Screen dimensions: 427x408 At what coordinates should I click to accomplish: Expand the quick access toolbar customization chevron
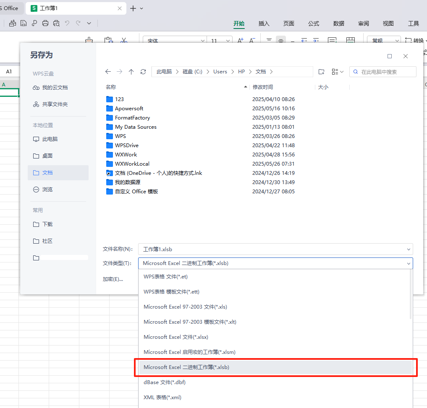89,23
